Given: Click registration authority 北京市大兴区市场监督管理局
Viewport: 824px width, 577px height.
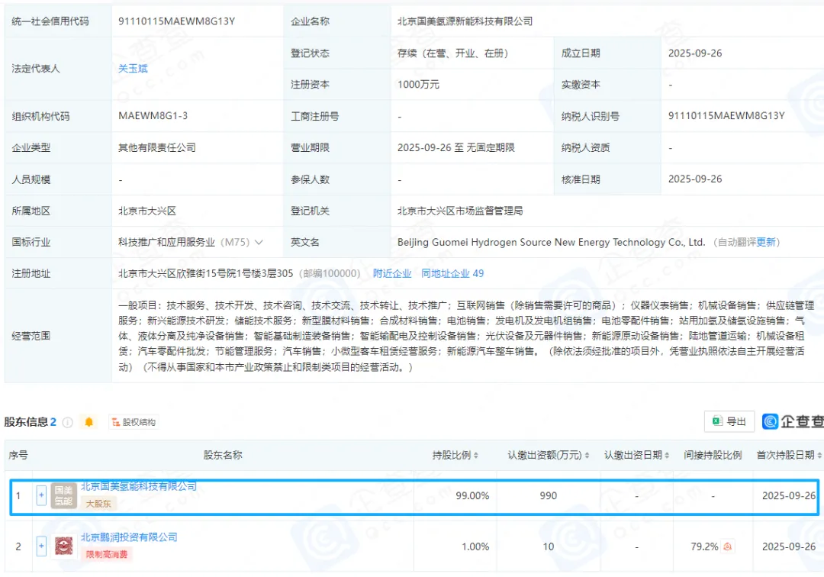Looking at the screenshot, I should (x=460, y=211).
